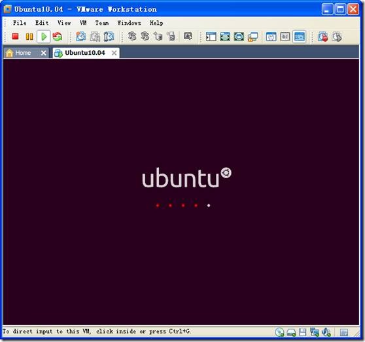Open the VM menu
Viewport: 365px width, 342px height.
83,23
